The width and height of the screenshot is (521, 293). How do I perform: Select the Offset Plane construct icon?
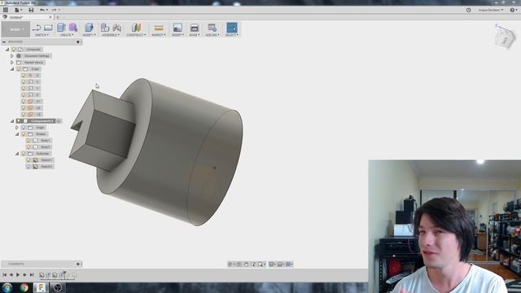[136, 28]
